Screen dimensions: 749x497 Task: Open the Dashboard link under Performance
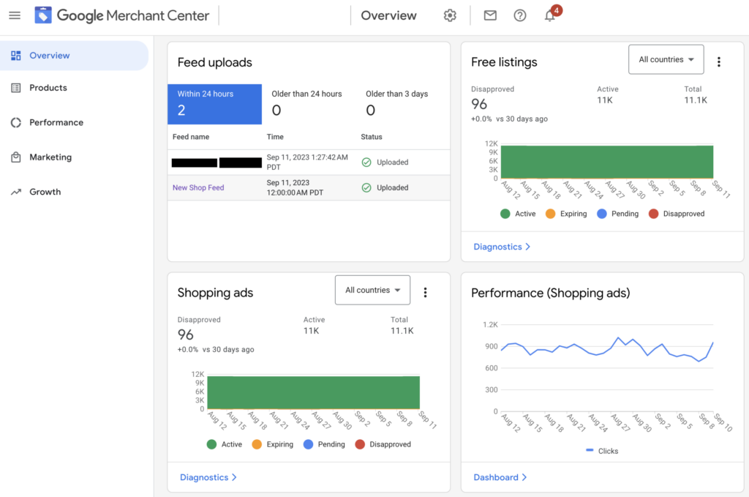click(500, 477)
